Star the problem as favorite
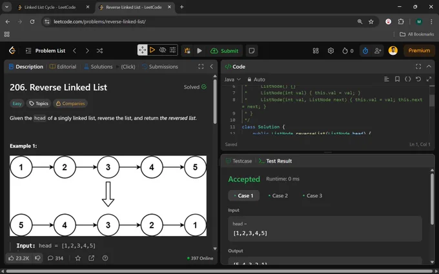The height and width of the screenshot is (274, 439). 78,258
